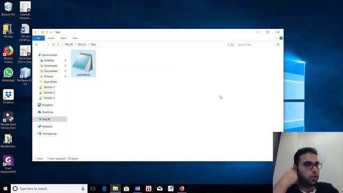The height and width of the screenshot is (193, 343).
Task: Select the 9th Jan Word document icon
Action: pos(25,33)
